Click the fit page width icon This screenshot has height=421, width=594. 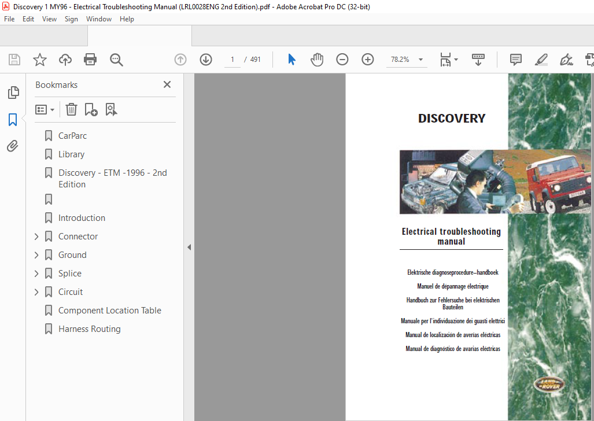tap(445, 60)
